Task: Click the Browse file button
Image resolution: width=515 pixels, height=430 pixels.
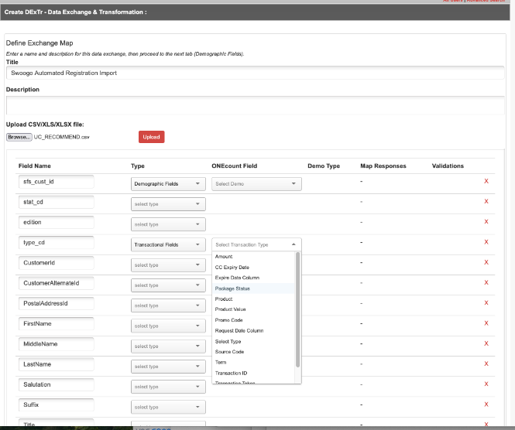Action: coord(19,137)
